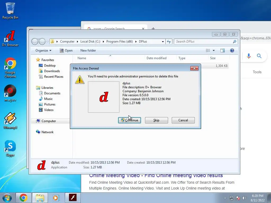
Task: Click Skip in the dialog
Action: [156, 120]
